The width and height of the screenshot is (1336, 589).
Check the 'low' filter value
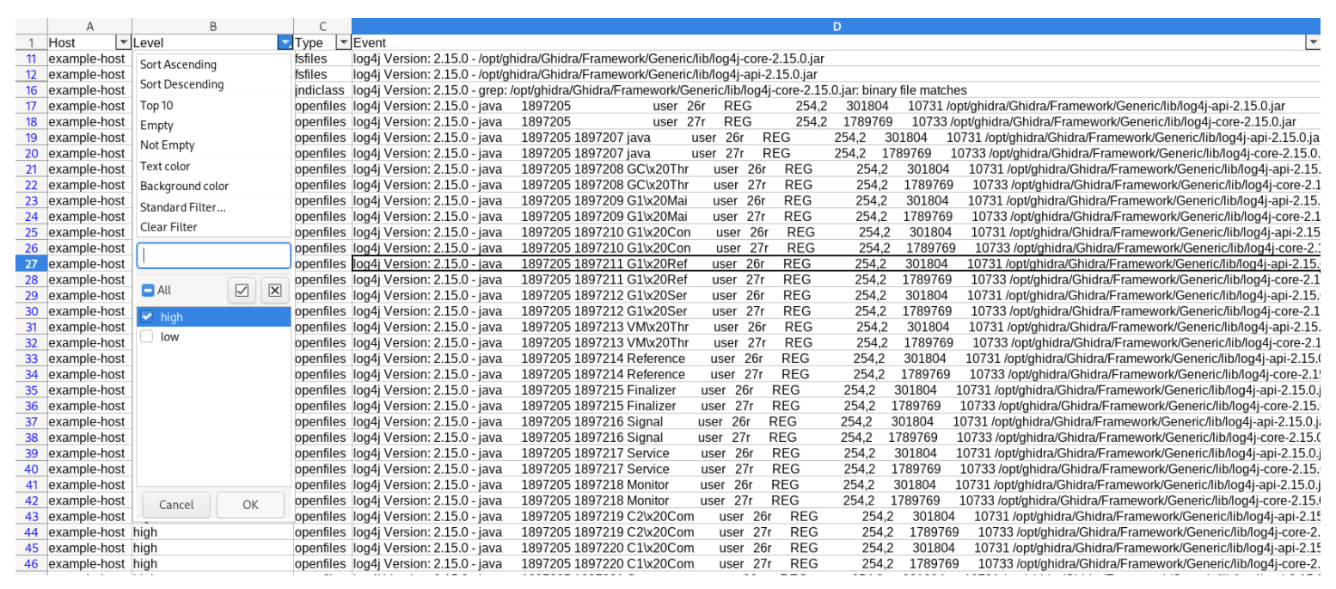147,337
